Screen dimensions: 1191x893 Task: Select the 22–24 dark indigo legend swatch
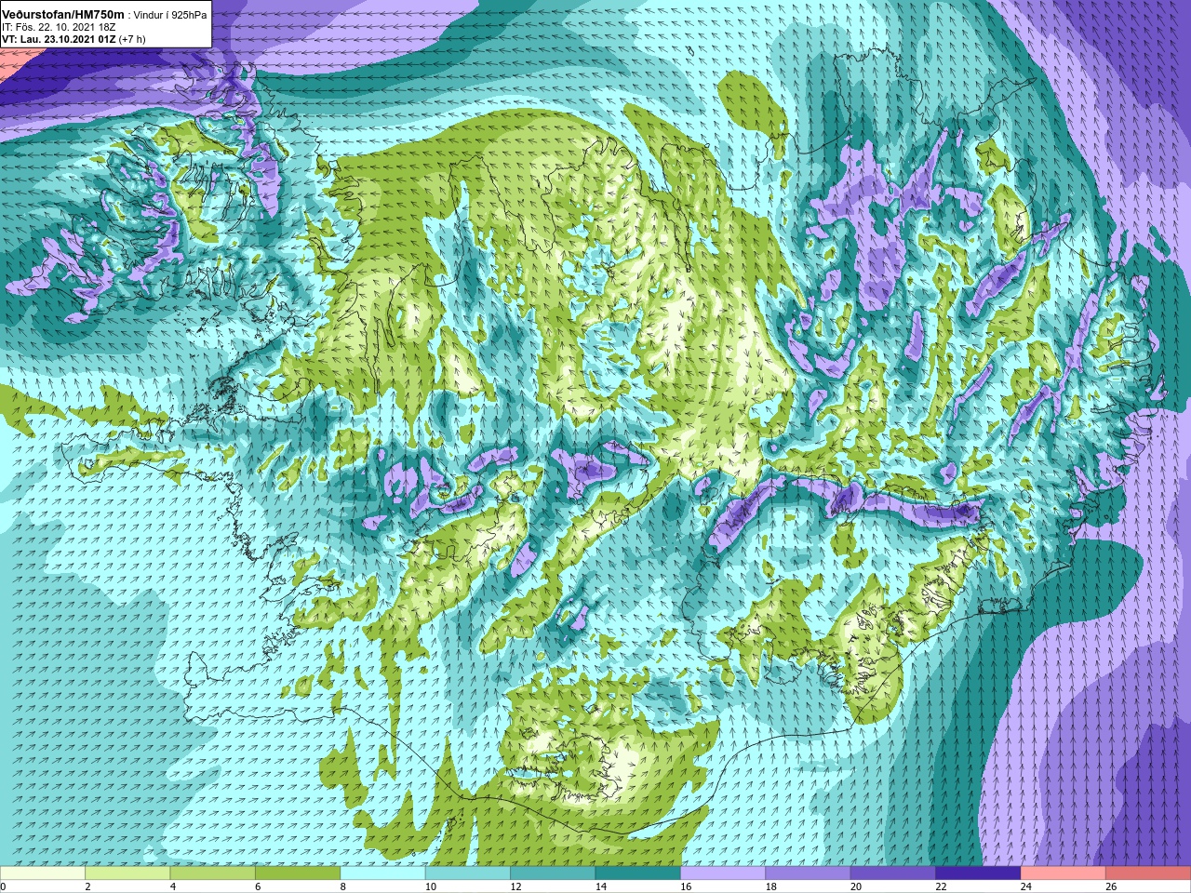coord(978,873)
